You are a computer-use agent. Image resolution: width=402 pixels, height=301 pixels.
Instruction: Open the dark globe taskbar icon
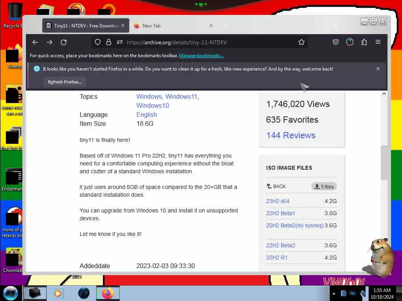pyautogui.click(x=84, y=293)
